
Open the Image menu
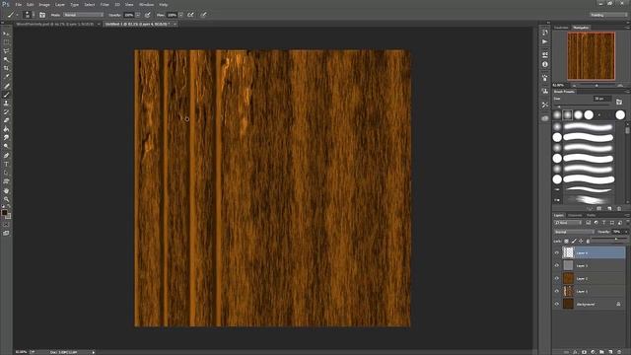[x=44, y=4]
